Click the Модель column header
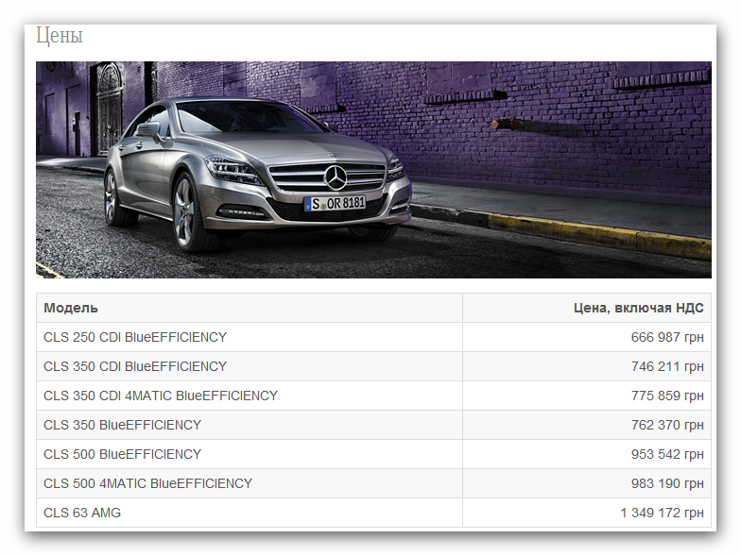Viewport: 741px width, 556px height. 71,308
